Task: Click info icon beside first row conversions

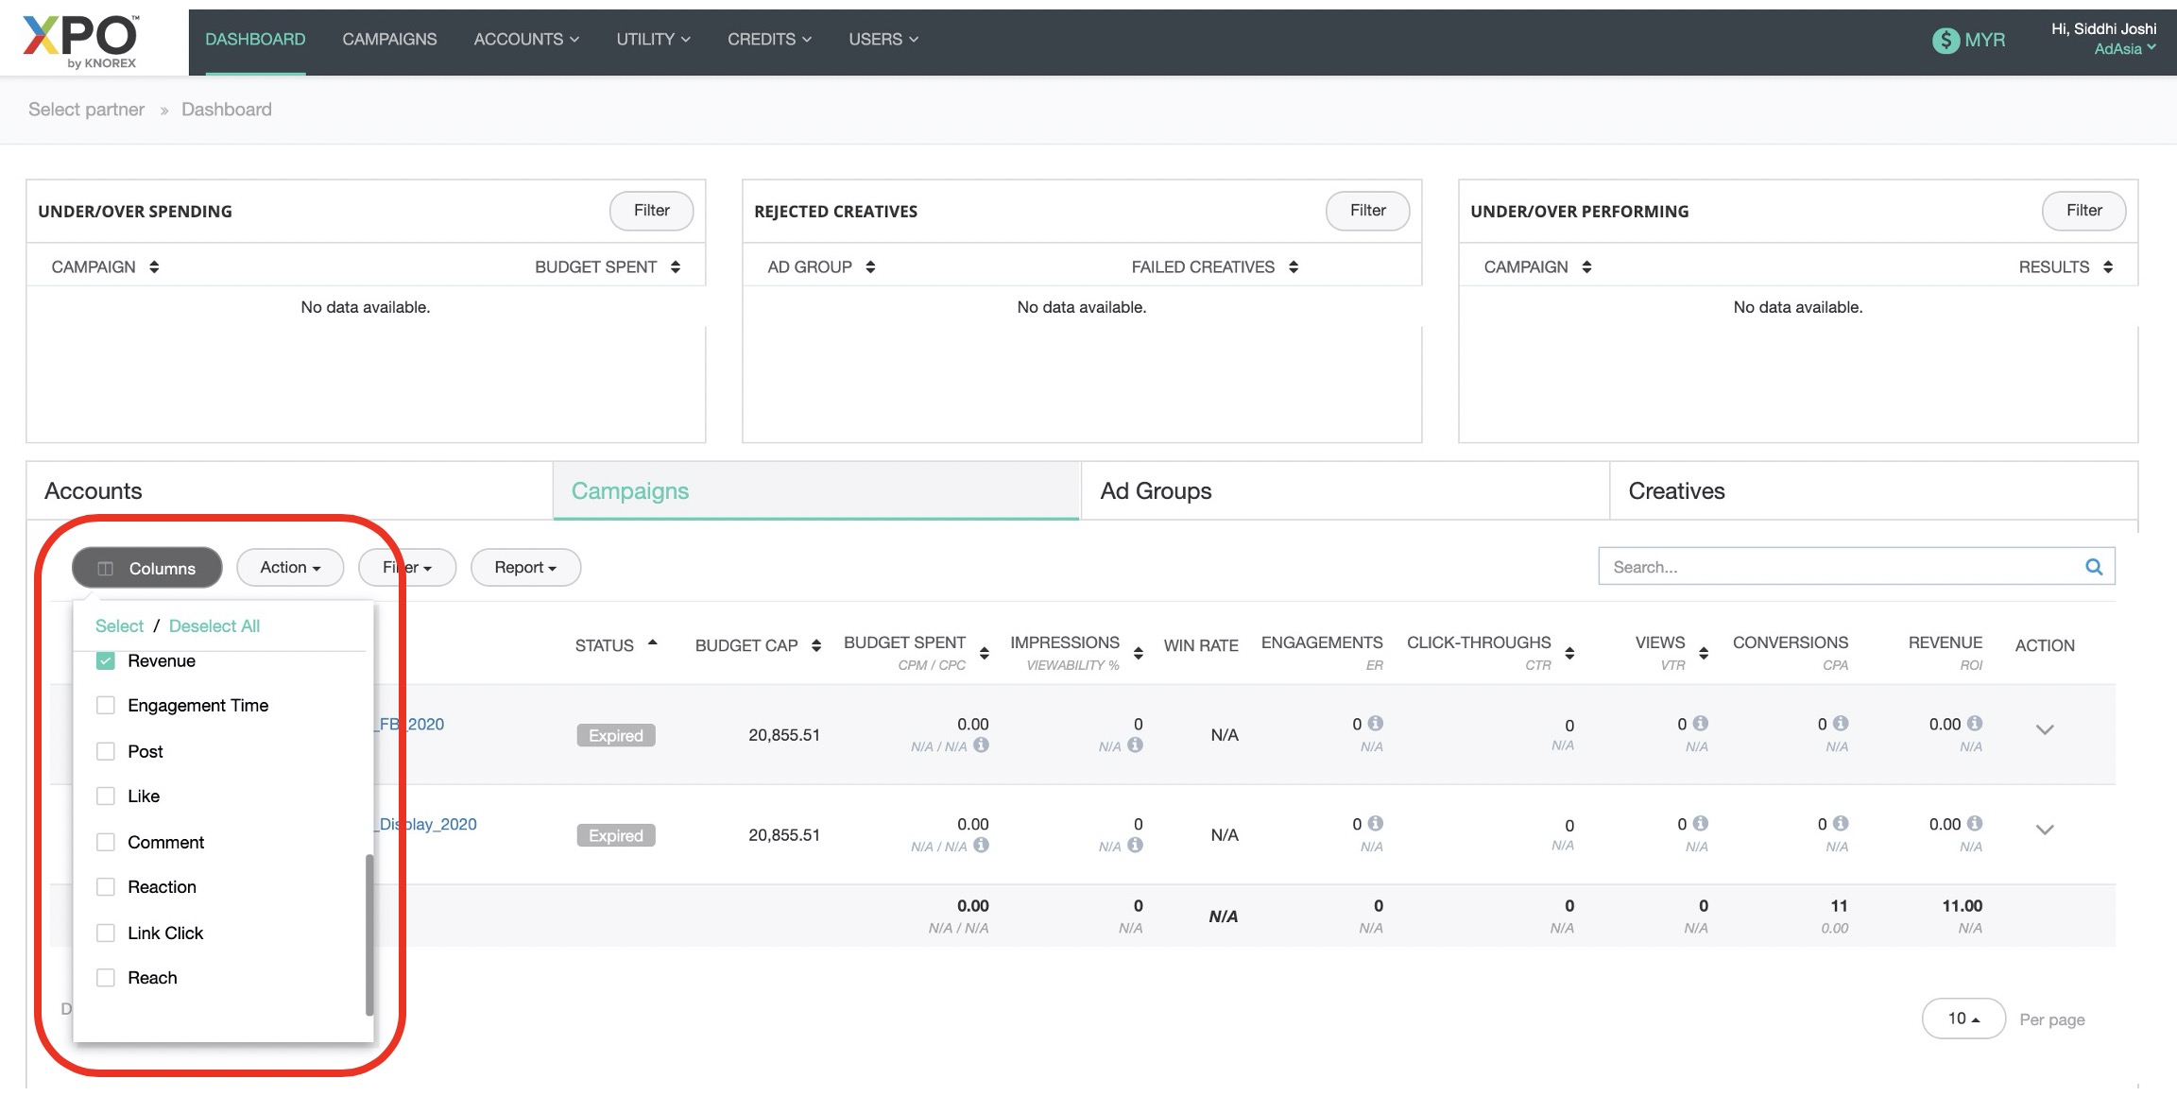Action: [x=1841, y=723]
